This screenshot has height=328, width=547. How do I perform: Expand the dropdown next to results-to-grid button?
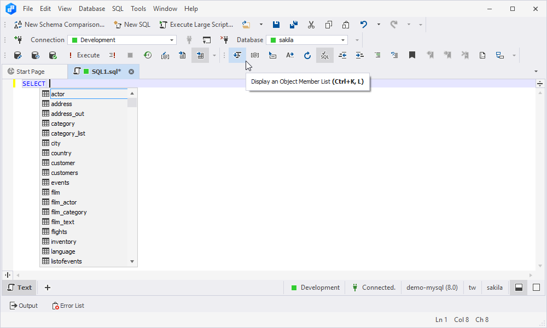214,55
